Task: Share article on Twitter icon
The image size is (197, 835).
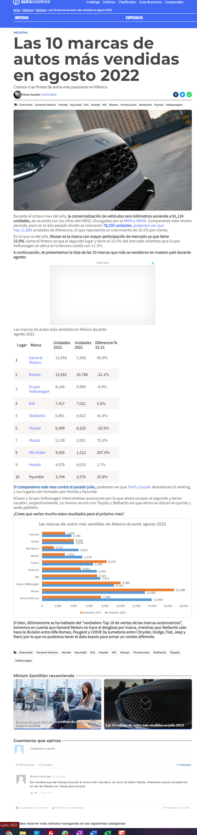Action: pyautogui.click(x=183, y=95)
